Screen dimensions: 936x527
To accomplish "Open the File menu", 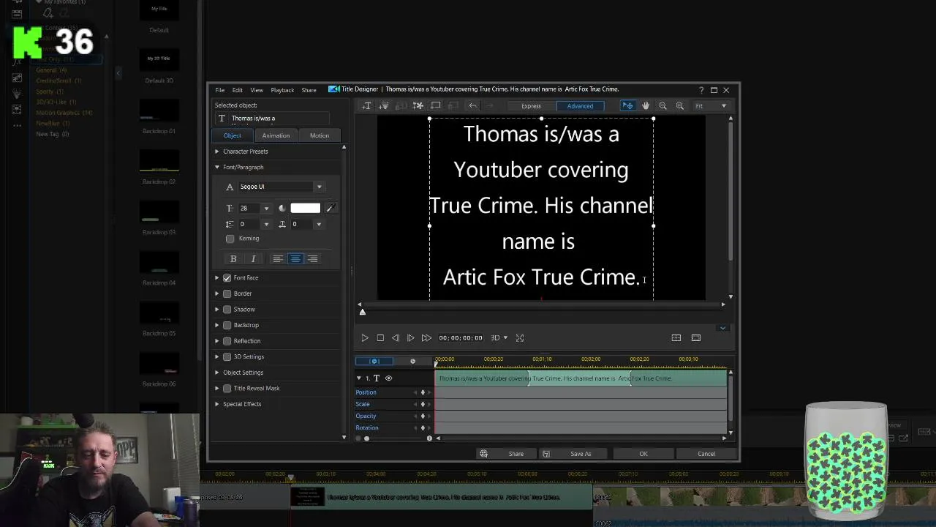I will [x=219, y=90].
